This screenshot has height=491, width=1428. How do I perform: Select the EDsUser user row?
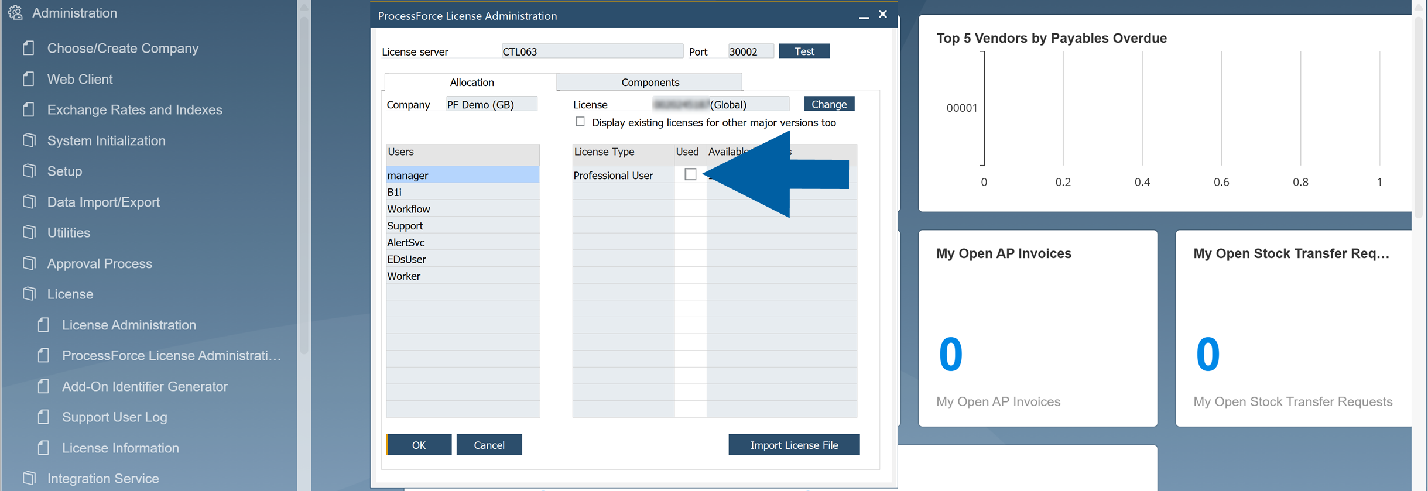click(x=463, y=259)
